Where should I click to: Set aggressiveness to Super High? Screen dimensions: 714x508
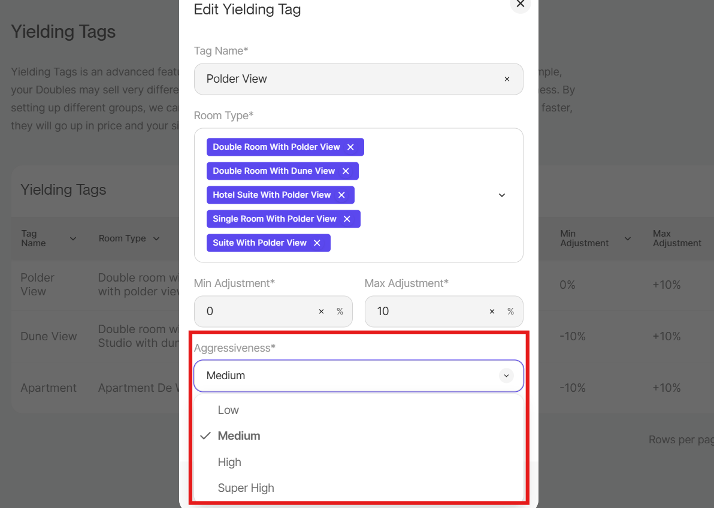tap(246, 488)
